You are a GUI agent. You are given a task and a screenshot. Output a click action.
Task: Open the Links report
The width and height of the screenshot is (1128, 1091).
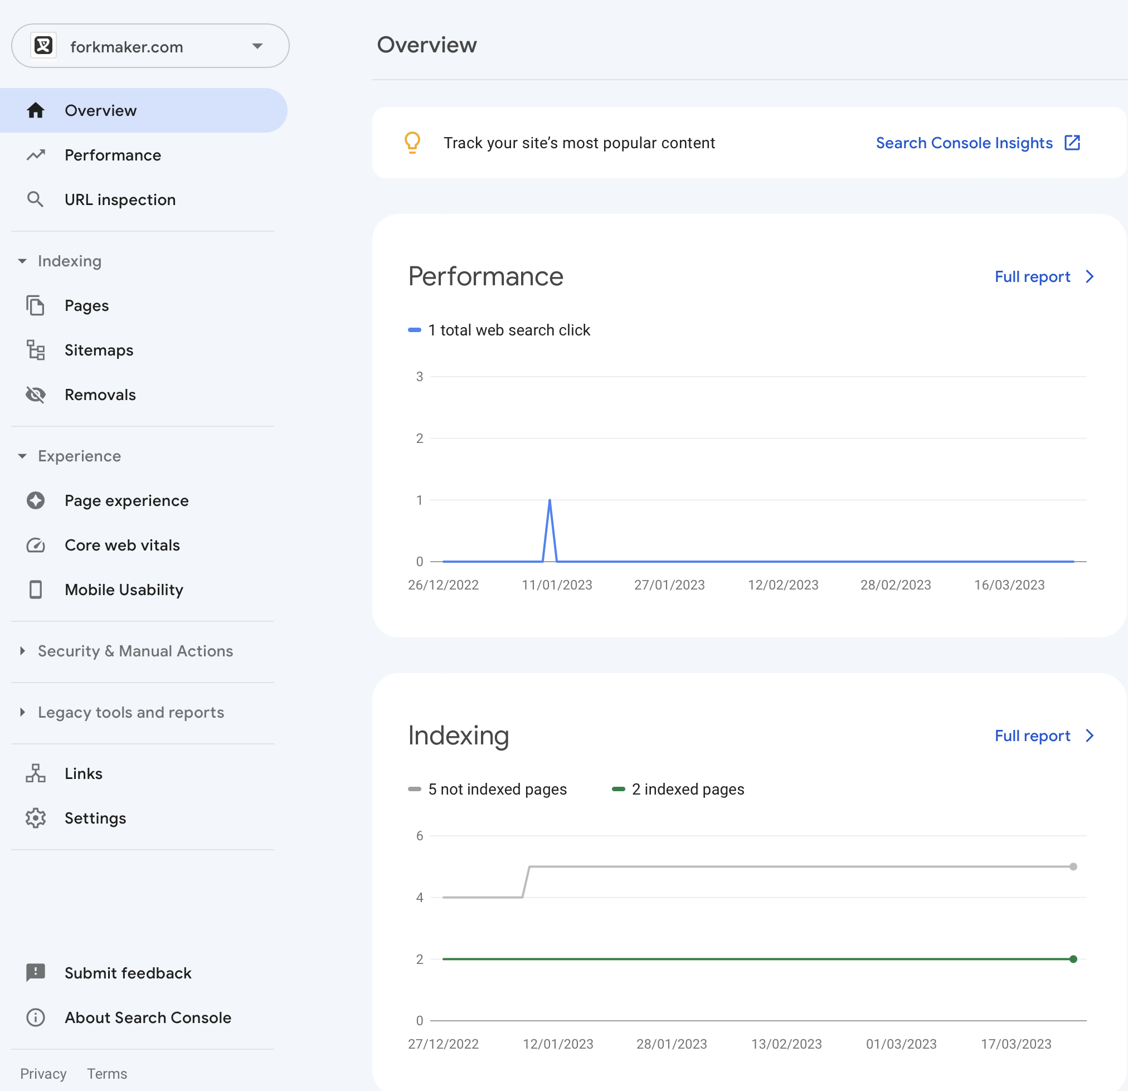pos(84,774)
